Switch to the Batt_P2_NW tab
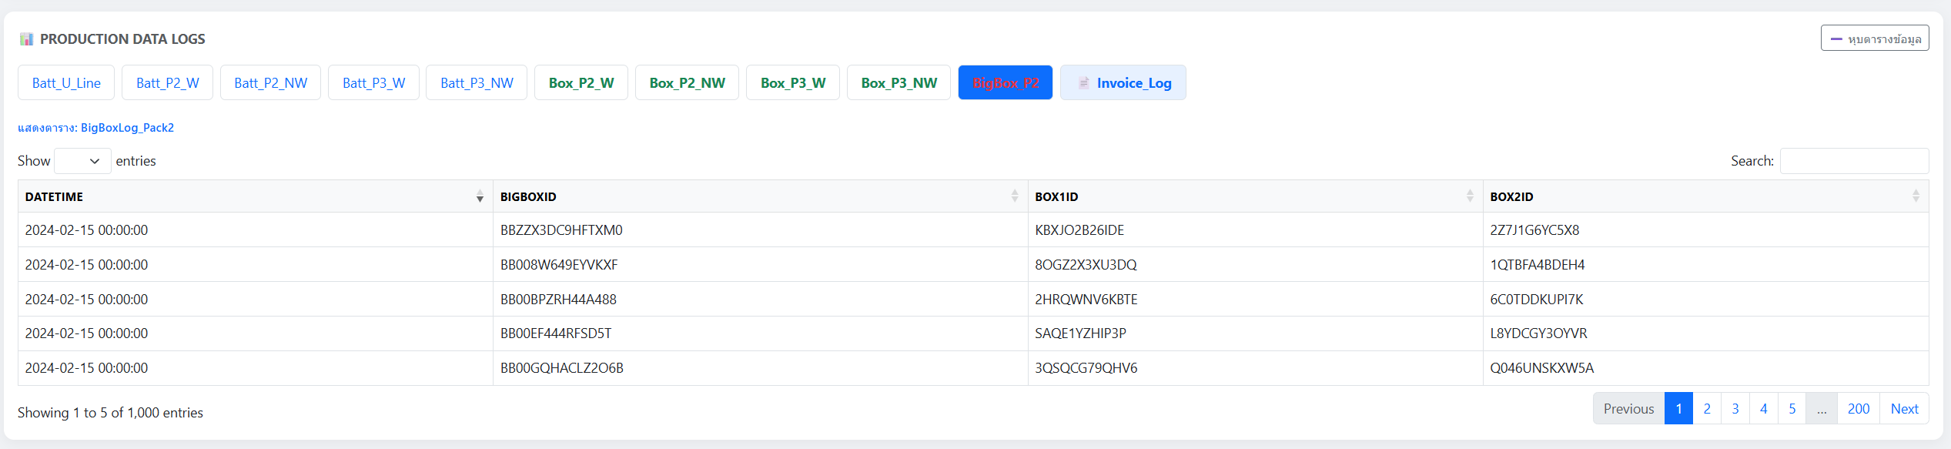This screenshot has height=449, width=1951. tap(270, 83)
